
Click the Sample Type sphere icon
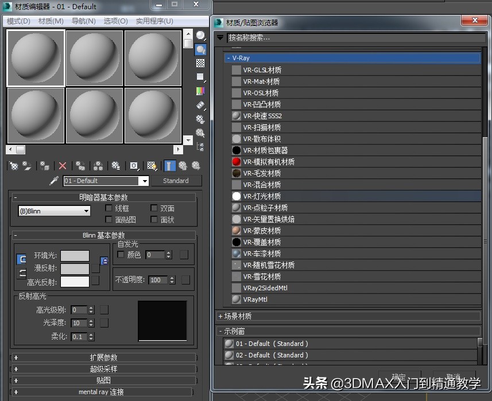point(200,36)
